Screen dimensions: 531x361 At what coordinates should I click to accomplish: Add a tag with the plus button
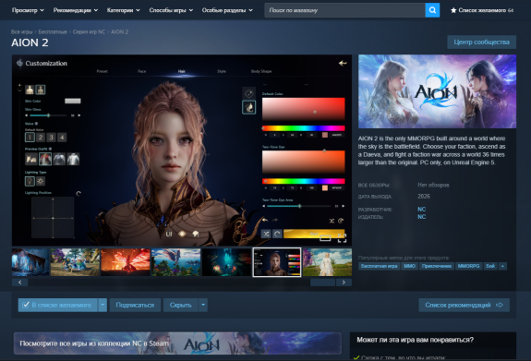pos(502,266)
